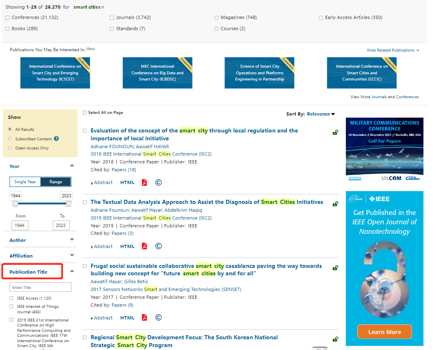Open copyright icon for Evaluation of smart city paper
Viewport: 435px width, 350px height.
pyautogui.click(x=158, y=182)
